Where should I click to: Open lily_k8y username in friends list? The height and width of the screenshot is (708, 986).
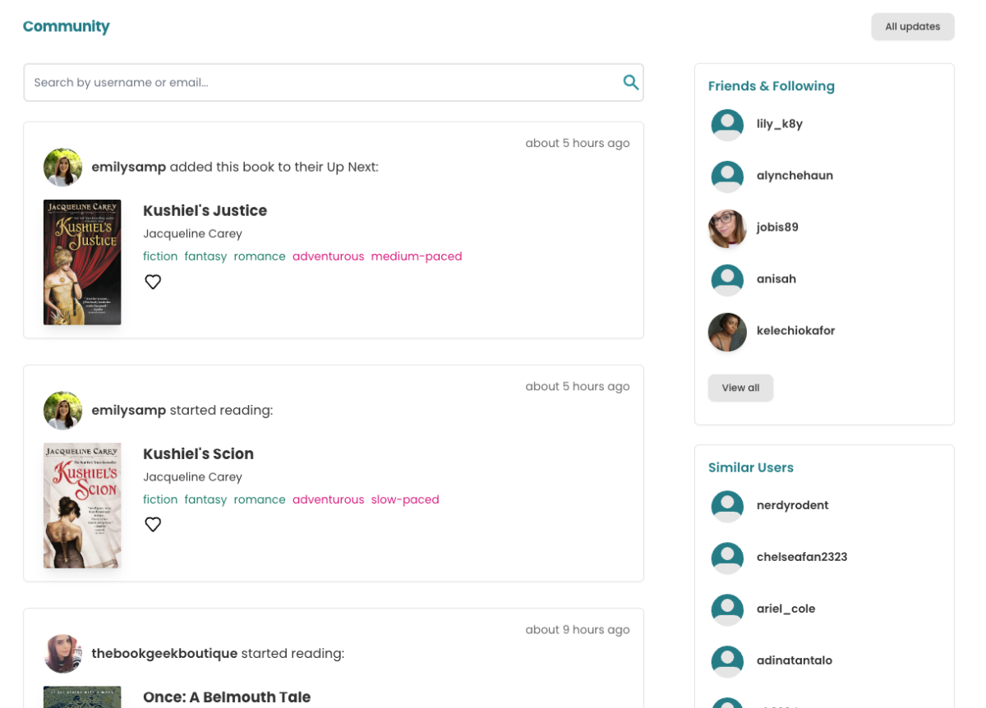point(779,124)
